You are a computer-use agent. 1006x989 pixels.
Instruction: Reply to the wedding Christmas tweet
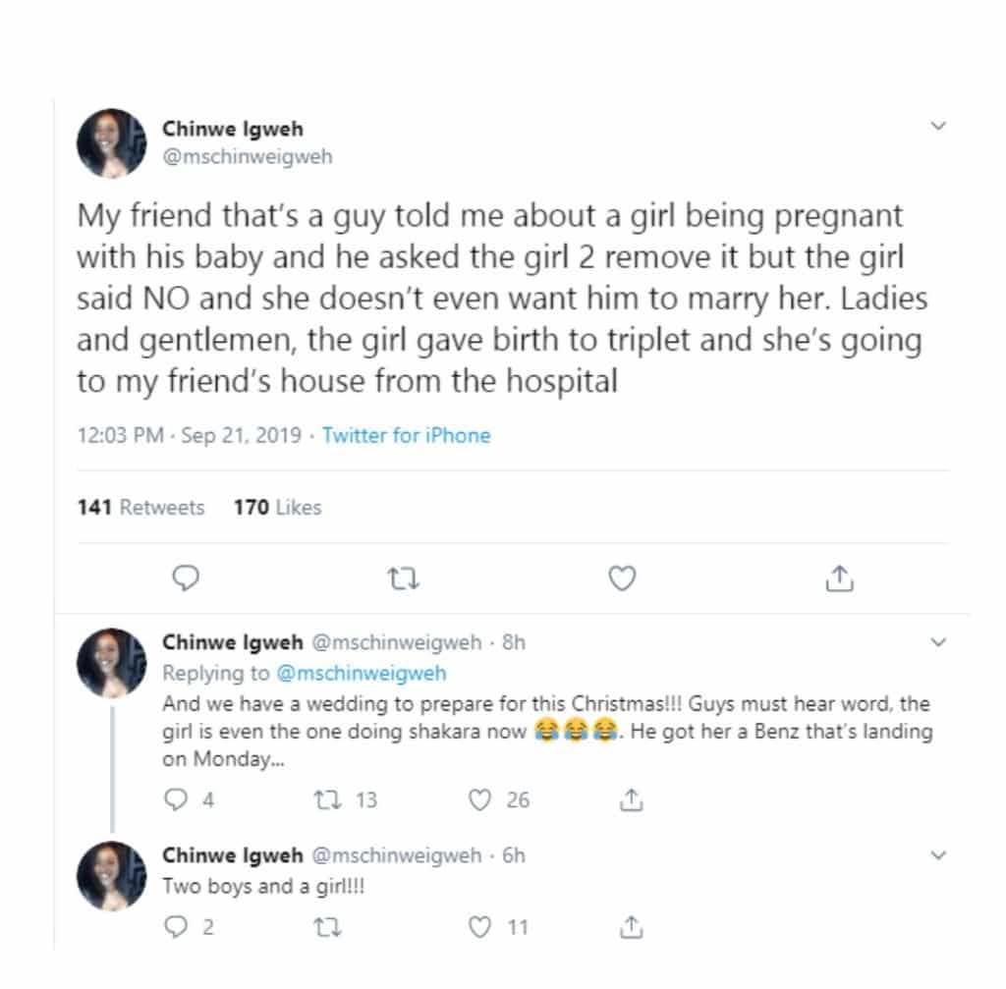tap(176, 800)
